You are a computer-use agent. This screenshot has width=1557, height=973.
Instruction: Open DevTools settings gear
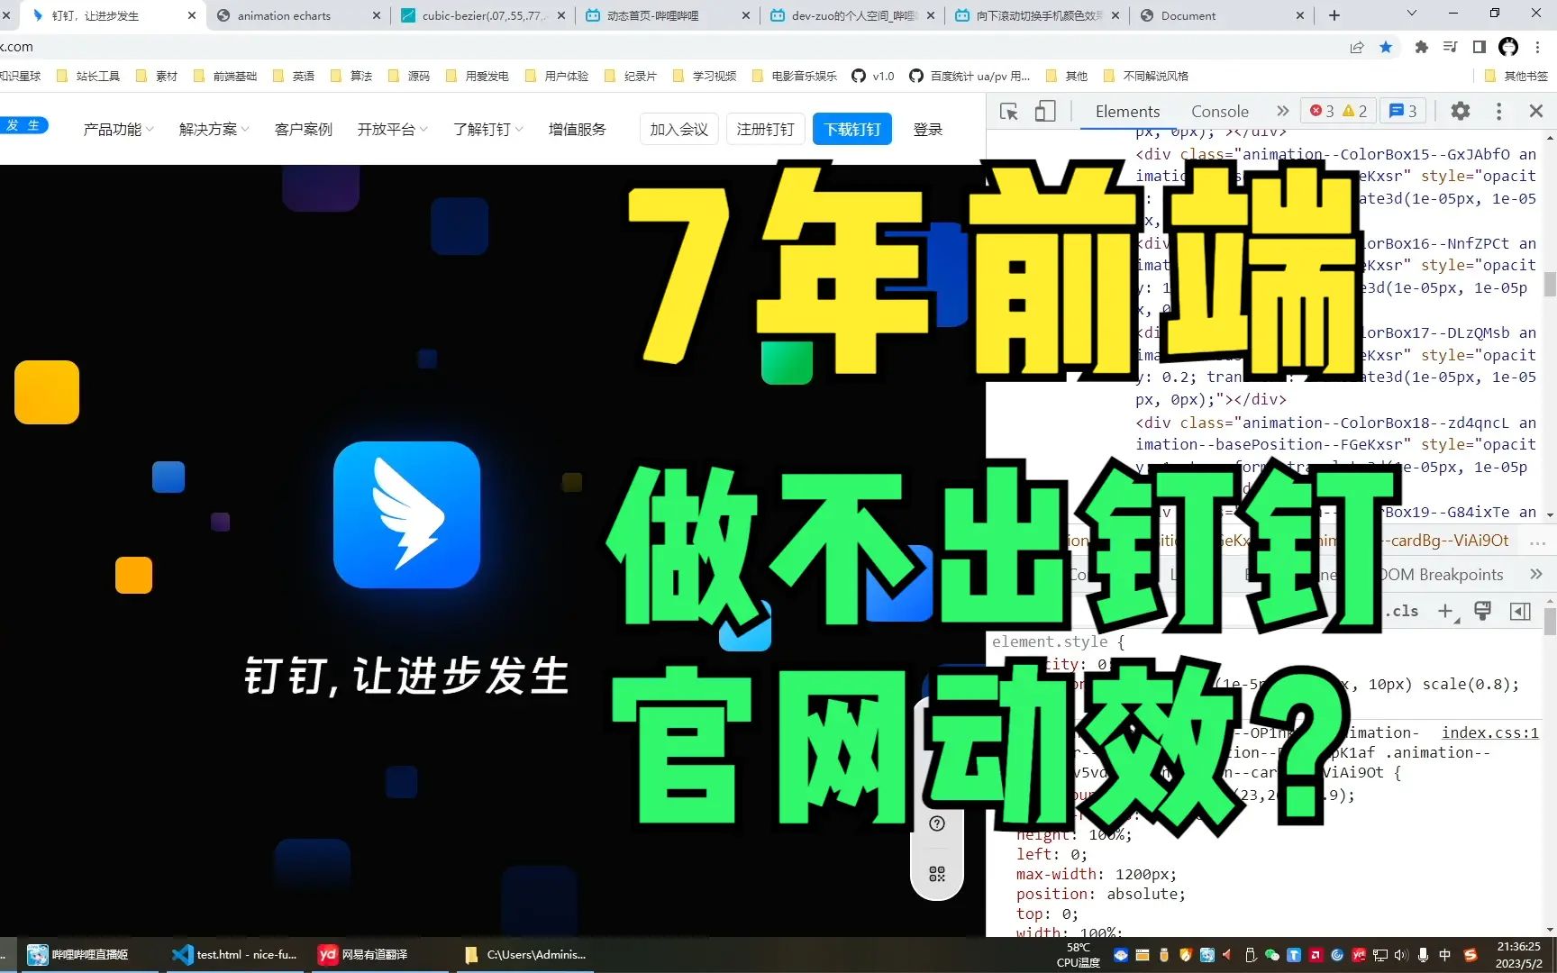(1460, 111)
